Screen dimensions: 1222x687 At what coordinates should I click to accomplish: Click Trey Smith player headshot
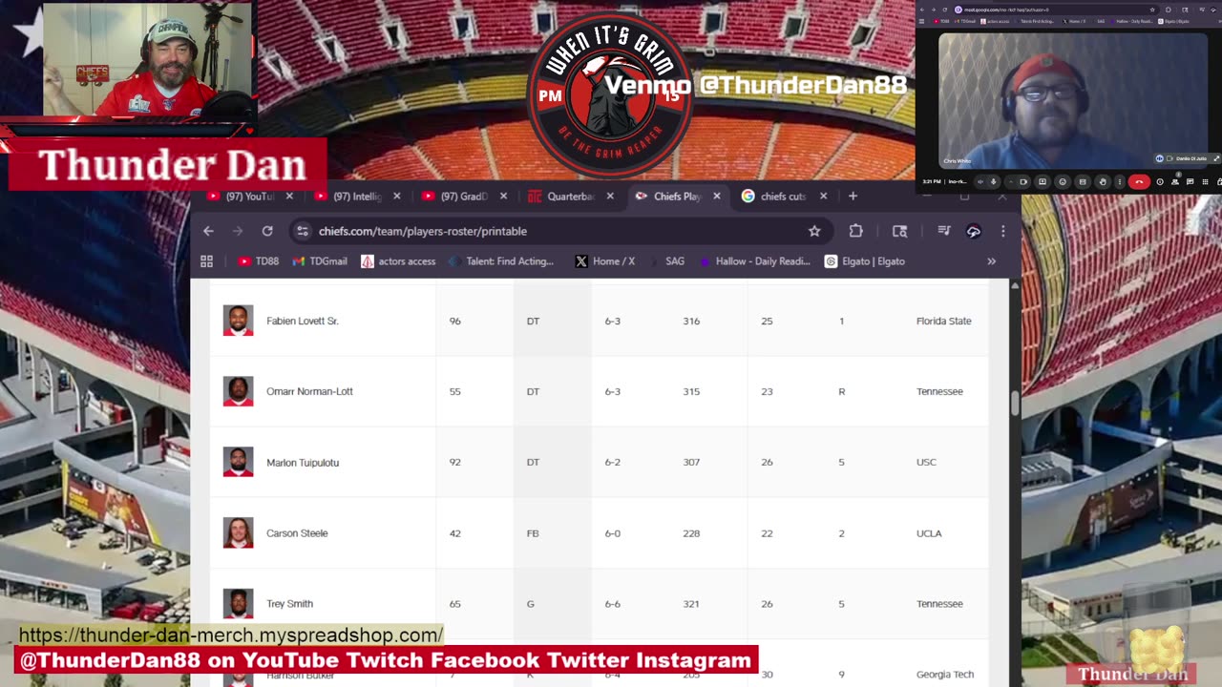[x=238, y=603]
